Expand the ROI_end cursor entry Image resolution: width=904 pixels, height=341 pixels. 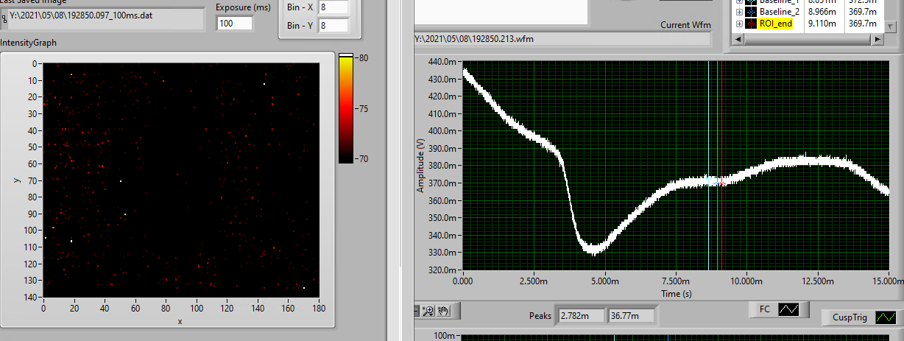pyautogui.click(x=739, y=24)
